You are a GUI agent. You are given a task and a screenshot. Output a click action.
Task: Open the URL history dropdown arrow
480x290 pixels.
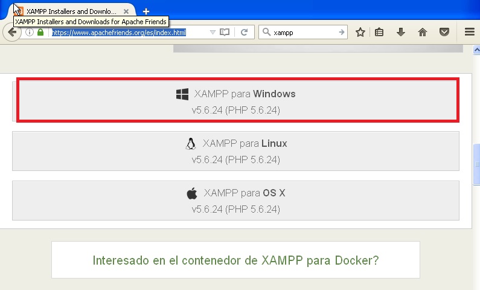(x=213, y=32)
